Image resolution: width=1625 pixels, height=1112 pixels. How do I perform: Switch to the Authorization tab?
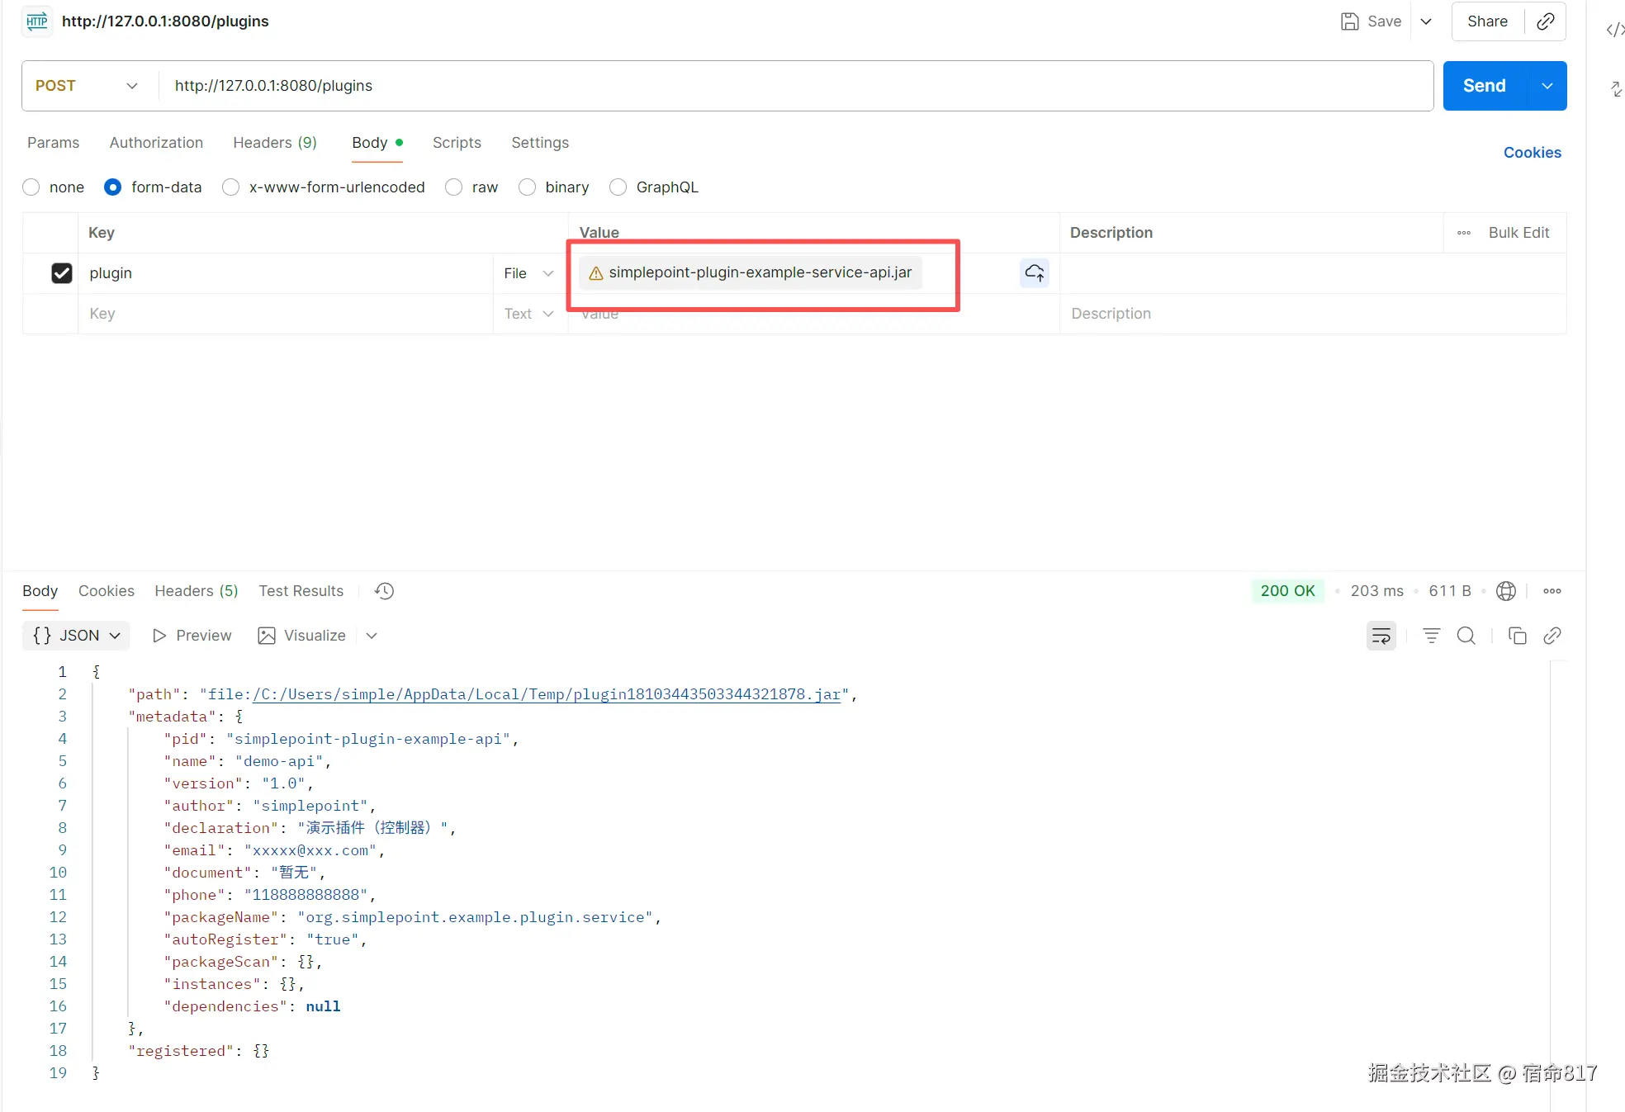point(156,143)
